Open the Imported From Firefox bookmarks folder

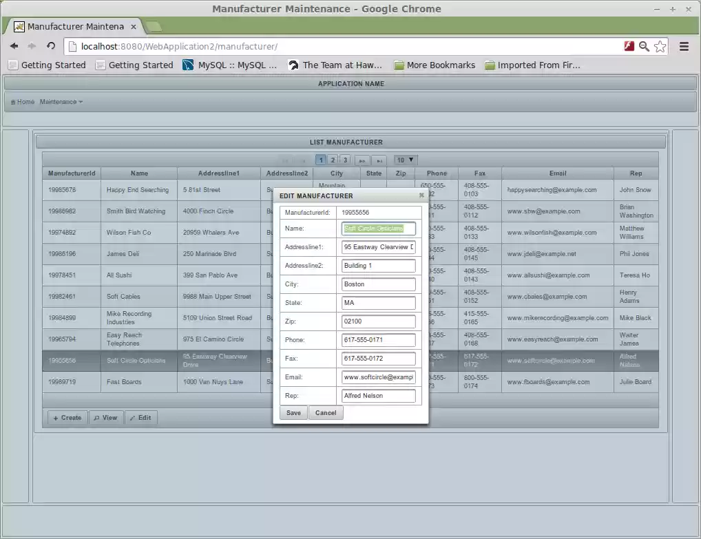[x=532, y=65]
